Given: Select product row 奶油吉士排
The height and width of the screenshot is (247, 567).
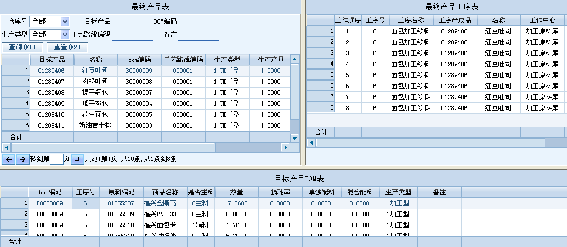Looking at the screenshot, I should pyautogui.click(x=146, y=125).
